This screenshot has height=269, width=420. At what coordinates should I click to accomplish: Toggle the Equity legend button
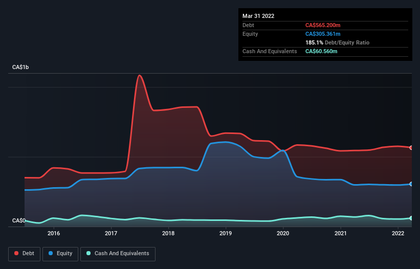(x=60, y=254)
